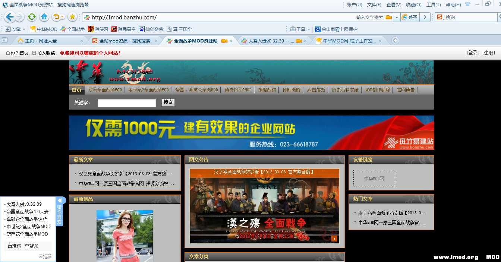
Task: Click the yellow star favorites icon
Action: (x=72, y=17)
